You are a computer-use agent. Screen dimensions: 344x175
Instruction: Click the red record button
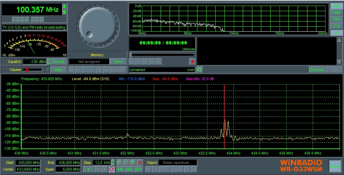(x=192, y=62)
